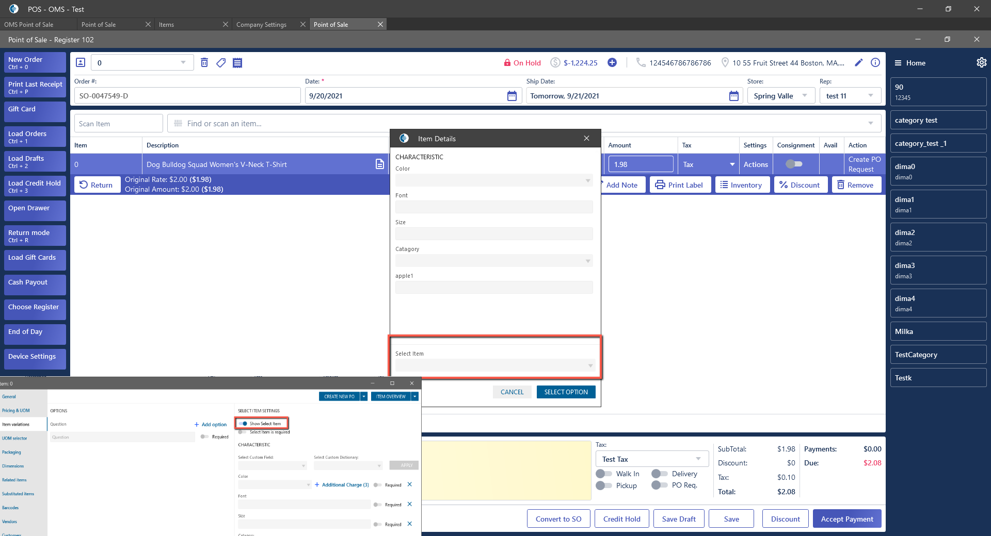Image resolution: width=991 pixels, height=536 pixels.
Task: Expand the customer selector dropdown
Action: coord(183,62)
